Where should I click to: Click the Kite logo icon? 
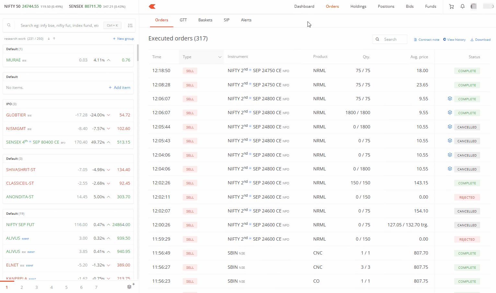coord(152,6)
